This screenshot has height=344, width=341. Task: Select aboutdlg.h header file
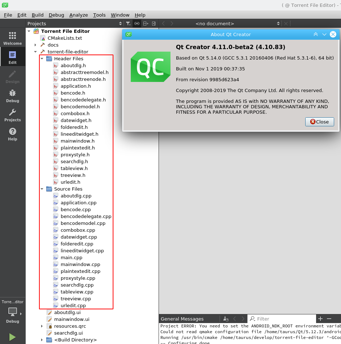tap(73, 66)
